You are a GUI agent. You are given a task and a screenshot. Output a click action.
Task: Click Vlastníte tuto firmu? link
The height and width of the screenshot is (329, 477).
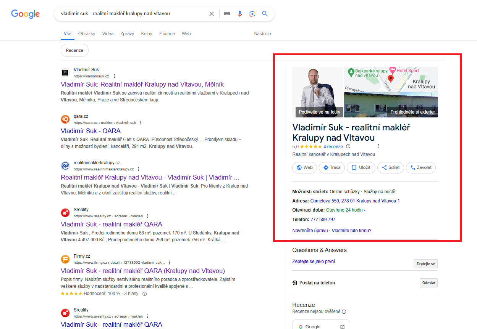point(351,231)
